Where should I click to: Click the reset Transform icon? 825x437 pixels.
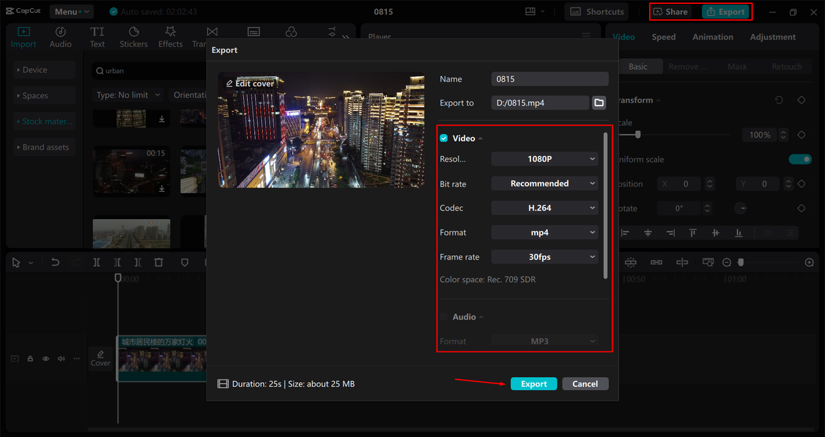tap(779, 101)
